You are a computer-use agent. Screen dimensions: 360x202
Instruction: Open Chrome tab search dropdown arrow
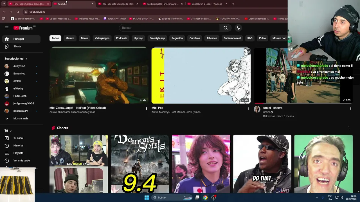[x=4, y=4]
